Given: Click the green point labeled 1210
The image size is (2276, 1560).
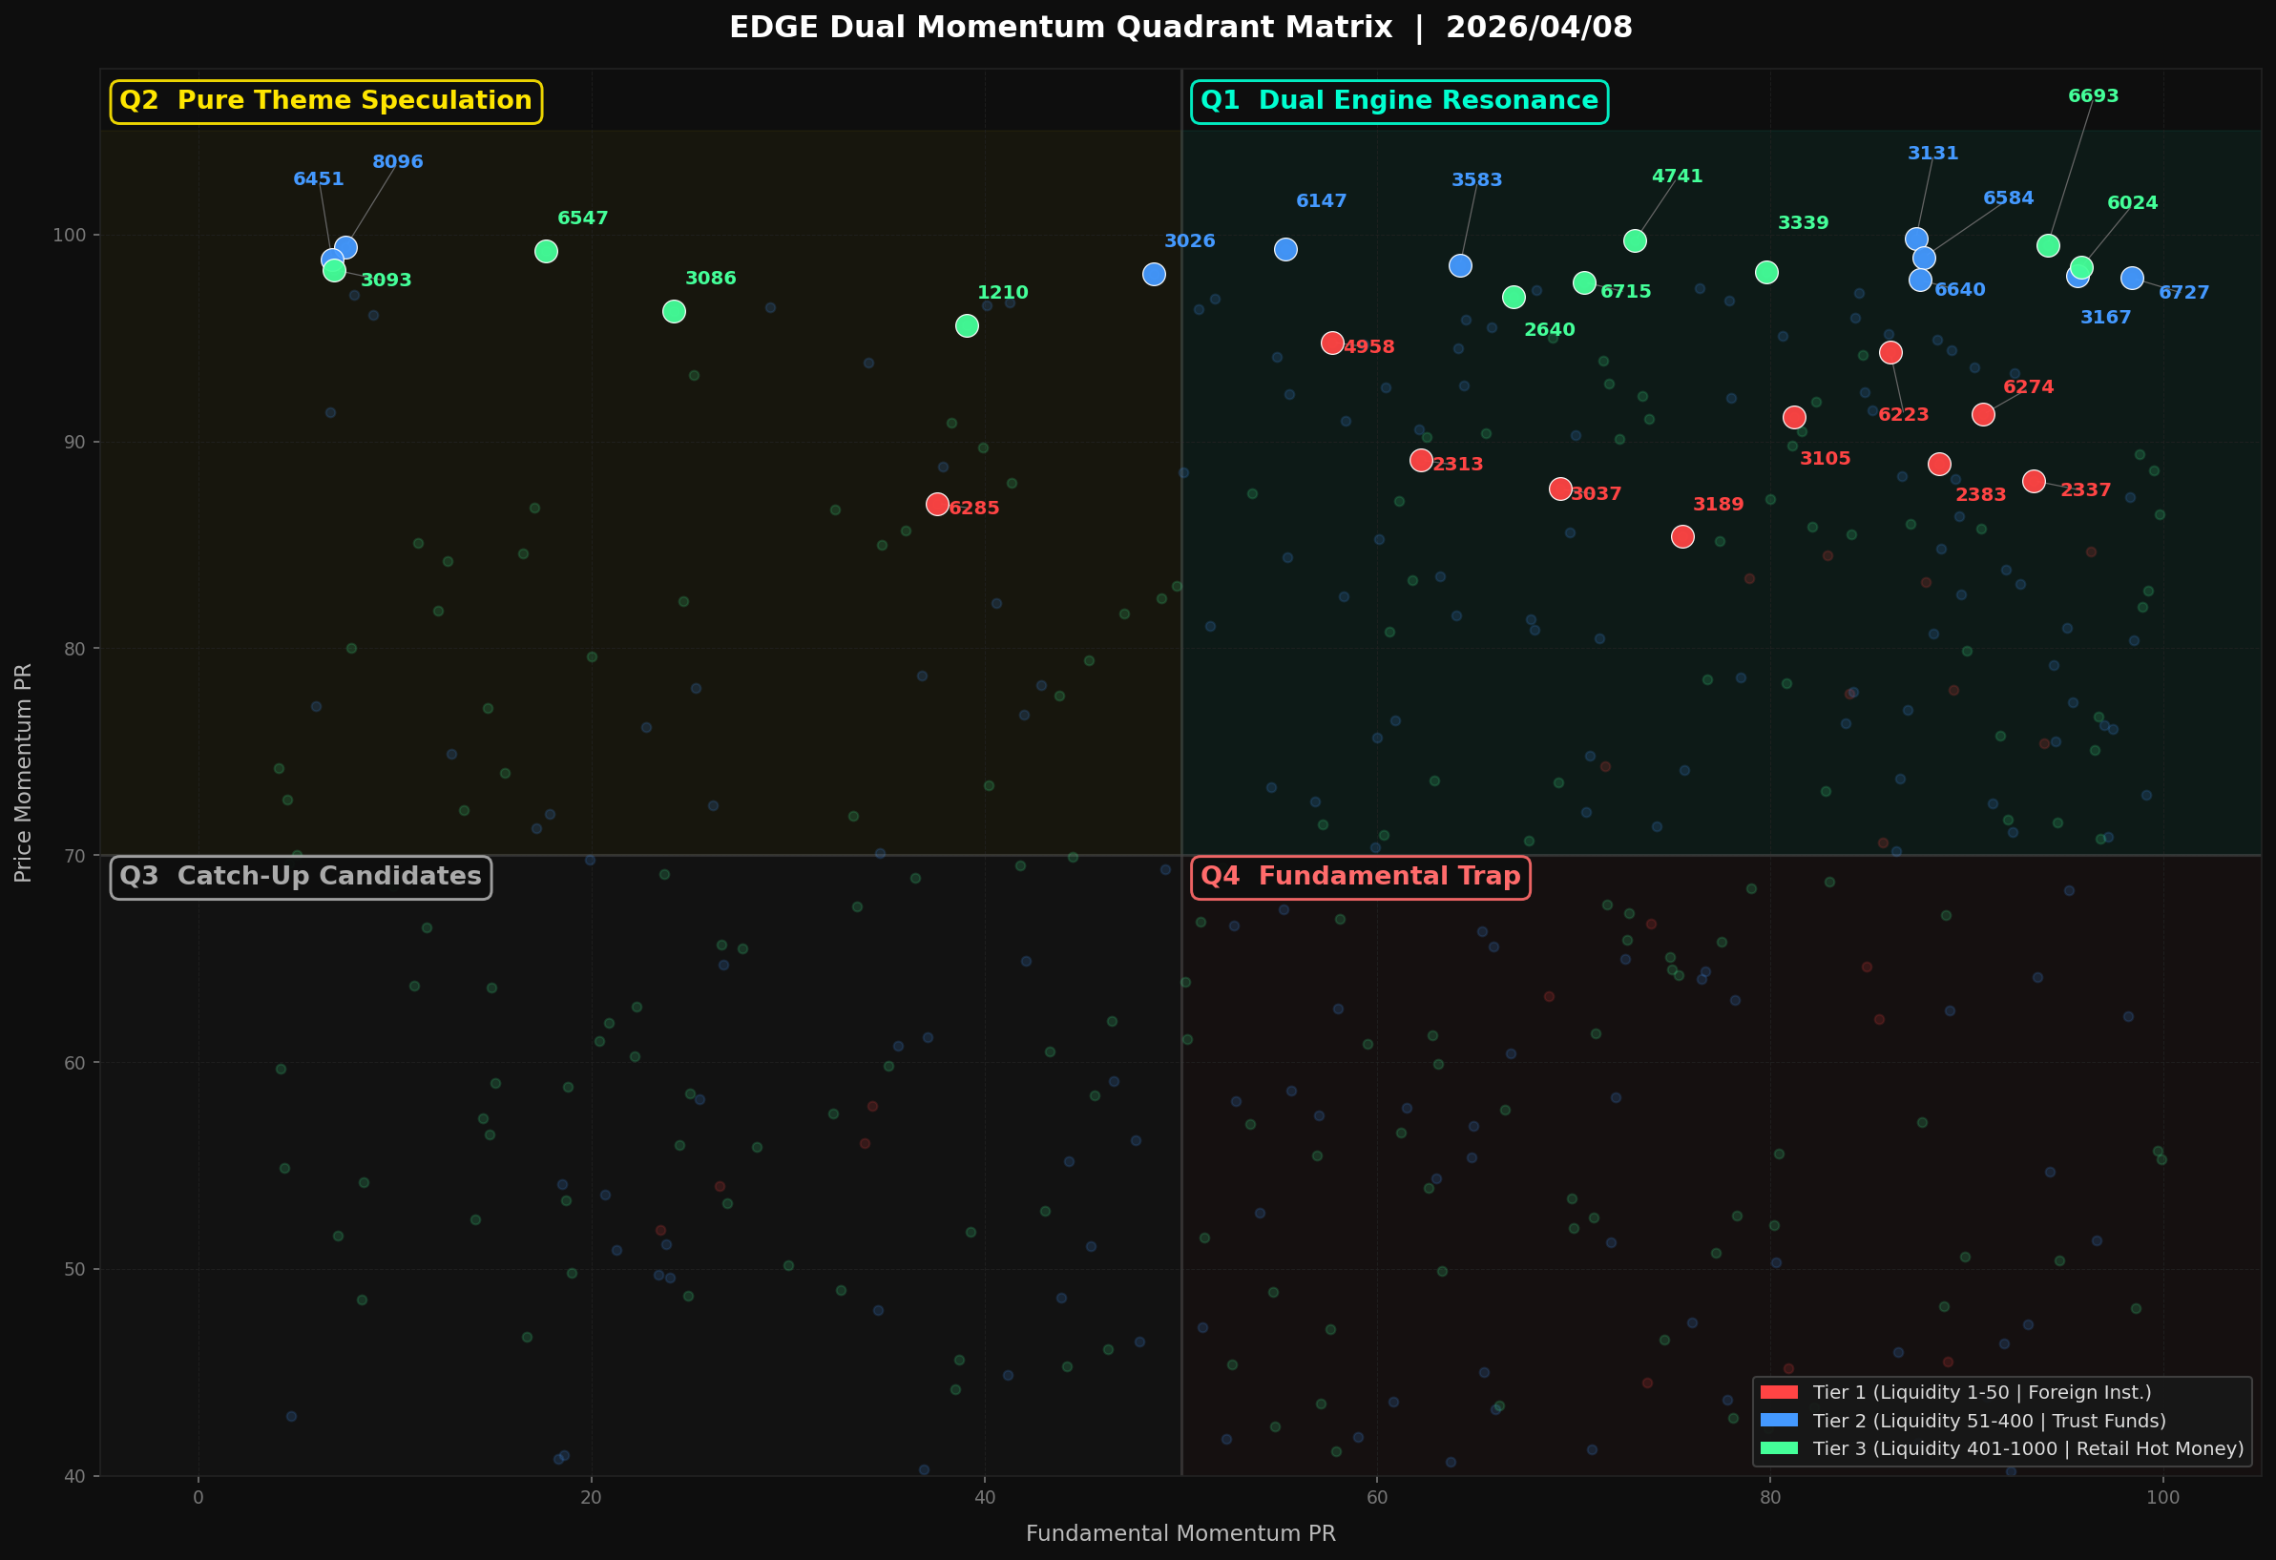Looking at the screenshot, I should pos(967,326).
